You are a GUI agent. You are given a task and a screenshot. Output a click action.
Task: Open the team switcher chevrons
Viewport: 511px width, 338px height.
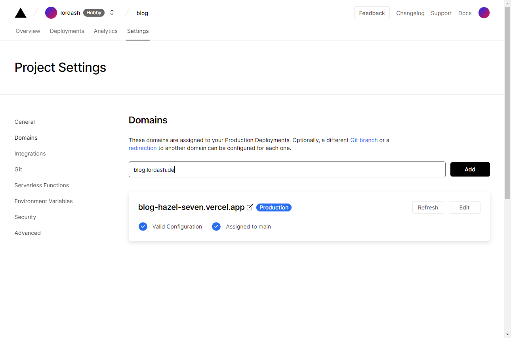(x=112, y=13)
